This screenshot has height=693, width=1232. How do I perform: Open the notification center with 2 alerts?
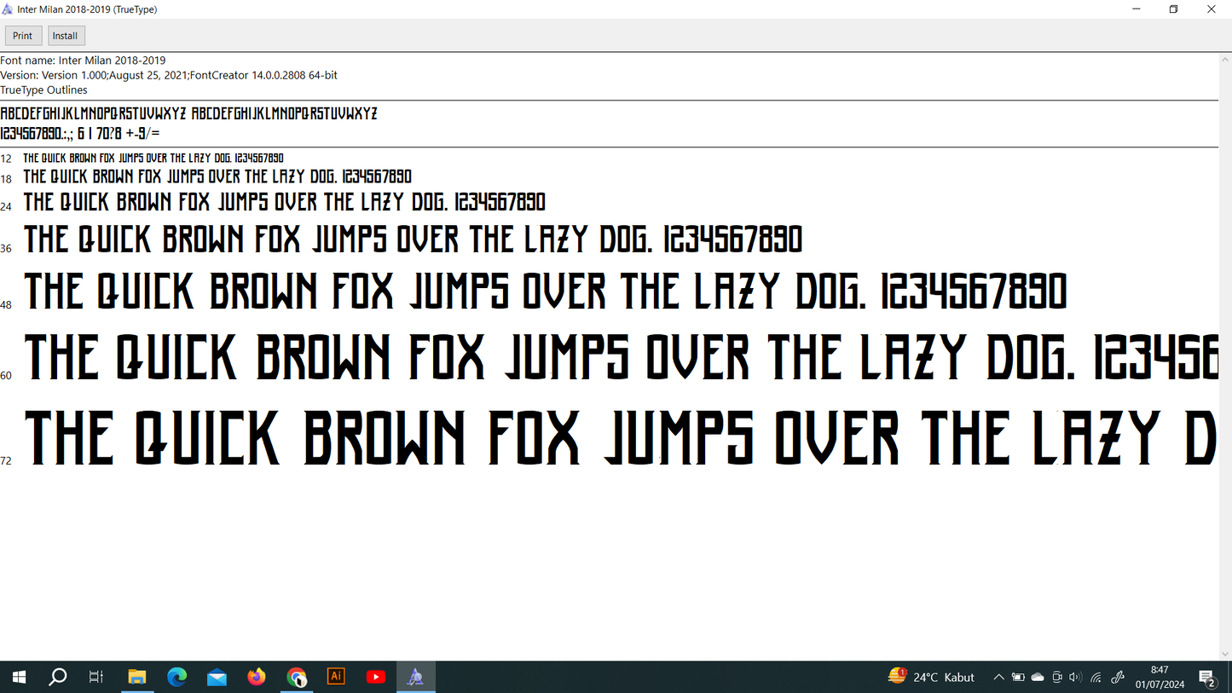tap(1207, 678)
